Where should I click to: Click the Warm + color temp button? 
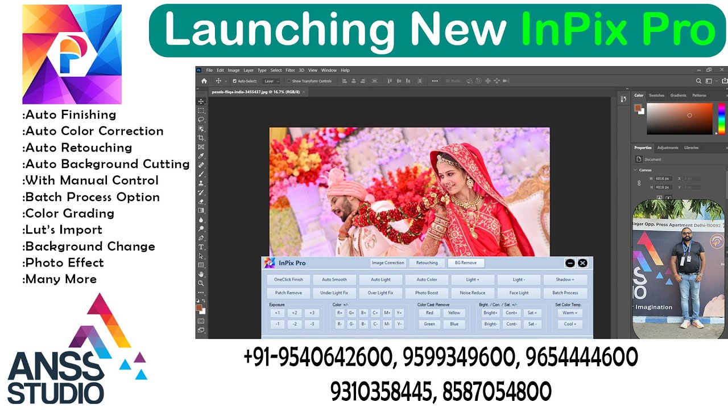(x=570, y=313)
